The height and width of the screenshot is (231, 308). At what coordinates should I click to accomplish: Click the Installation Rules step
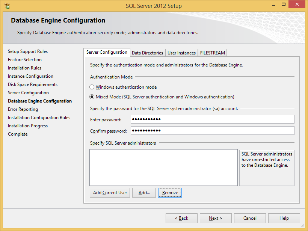tap(24, 68)
